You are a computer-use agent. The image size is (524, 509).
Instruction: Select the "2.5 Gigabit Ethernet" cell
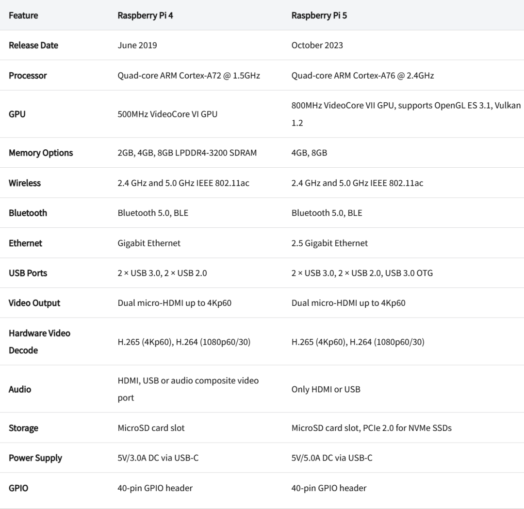coord(329,243)
